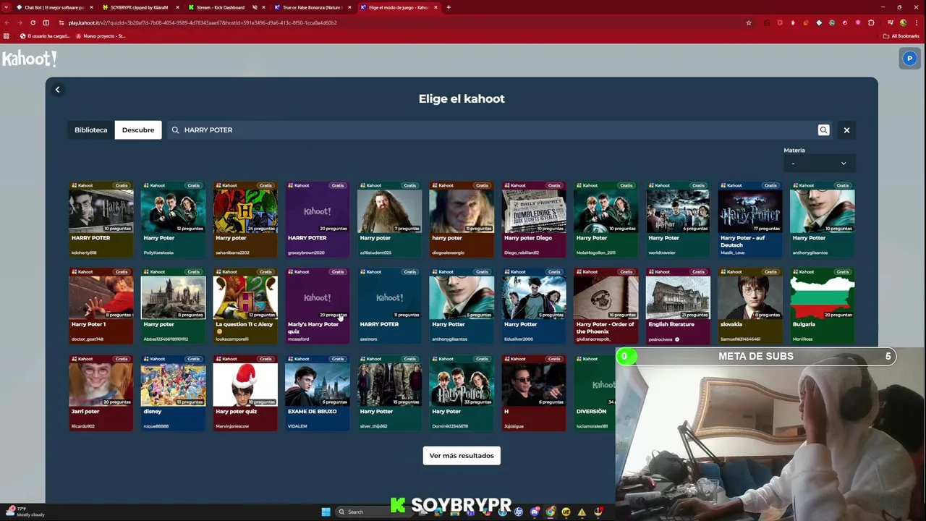926x521 pixels.
Task: Click the browser reload icon
Action: (x=33, y=22)
